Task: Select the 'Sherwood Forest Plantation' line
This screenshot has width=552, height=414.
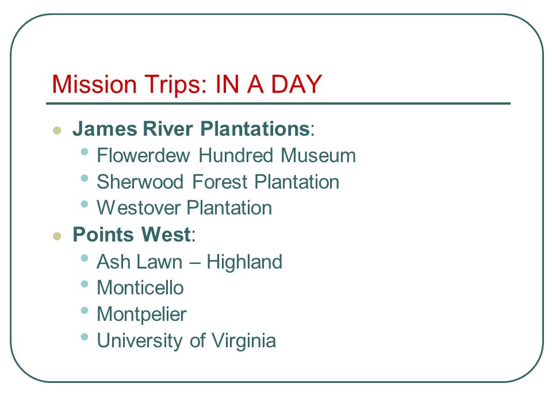Action: tap(218, 182)
